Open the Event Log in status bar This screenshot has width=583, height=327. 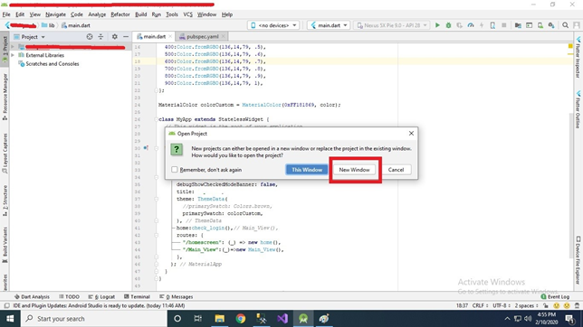(x=555, y=296)
